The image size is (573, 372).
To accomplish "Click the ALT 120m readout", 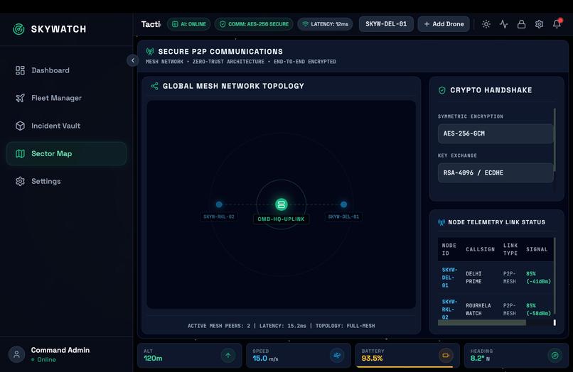I will click(x=153, y=355).
